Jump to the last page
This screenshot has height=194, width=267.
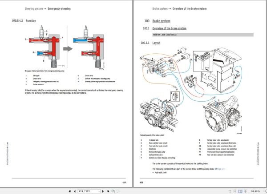[x=108, y=191]
